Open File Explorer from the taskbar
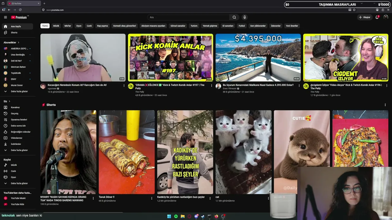Screen dimensions: 392x220 coord(183,216)
